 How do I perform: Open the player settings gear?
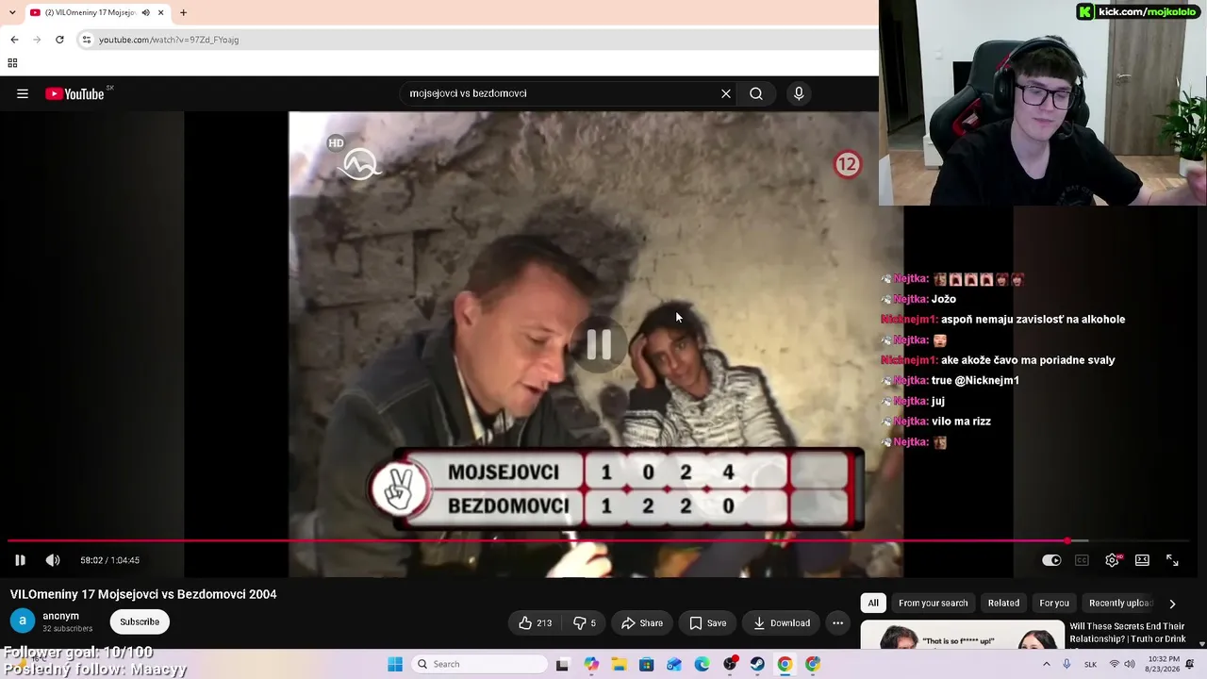1113,560
